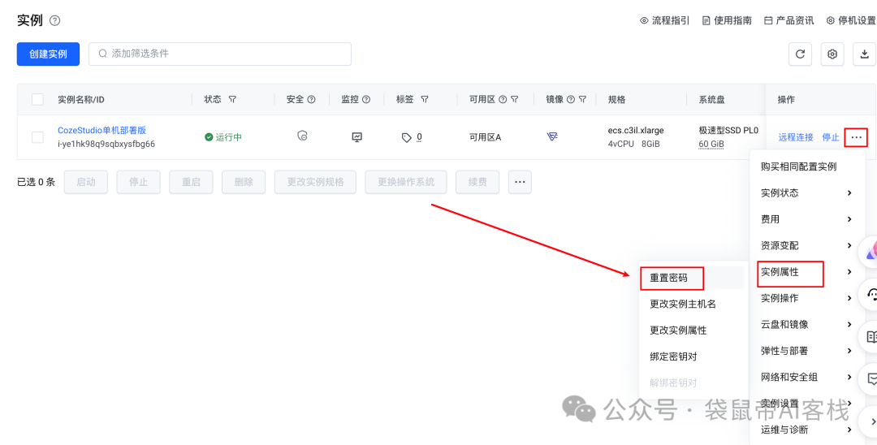Click the security shield icon for CozeStudio
The image size is (877, 445).
[x=302, y=136]
